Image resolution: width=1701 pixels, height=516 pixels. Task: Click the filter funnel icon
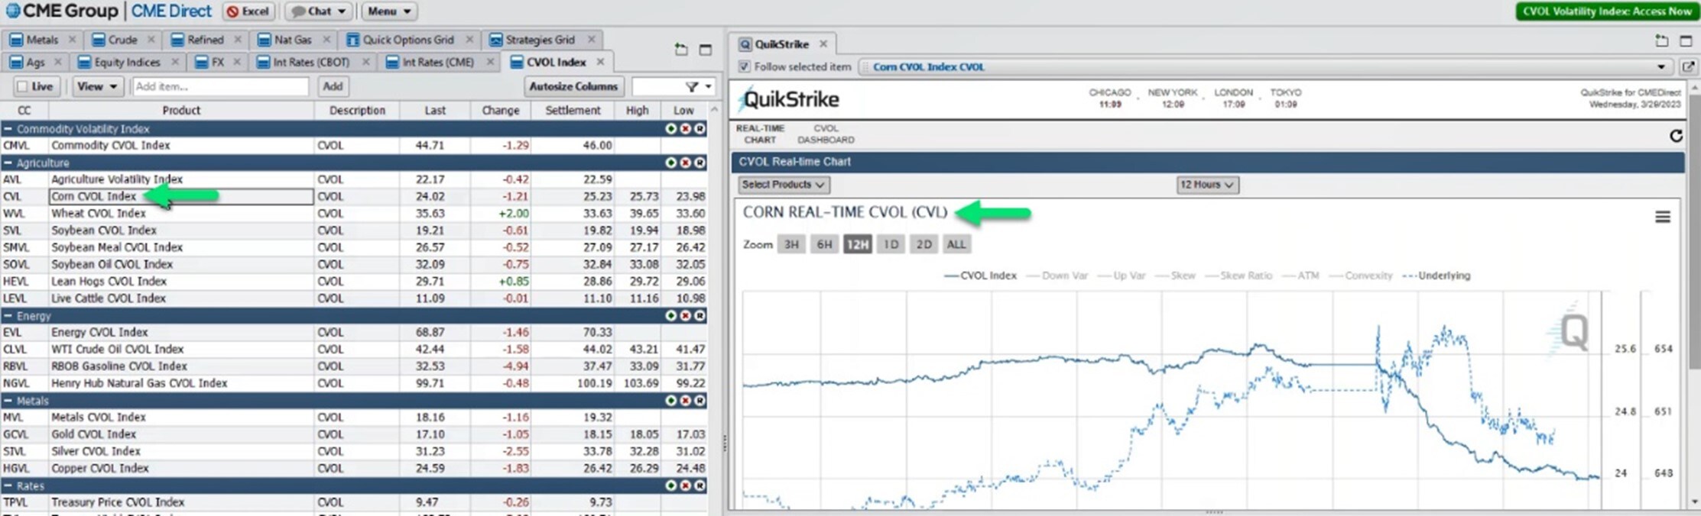pyautogui.click(x=691, y=87)
